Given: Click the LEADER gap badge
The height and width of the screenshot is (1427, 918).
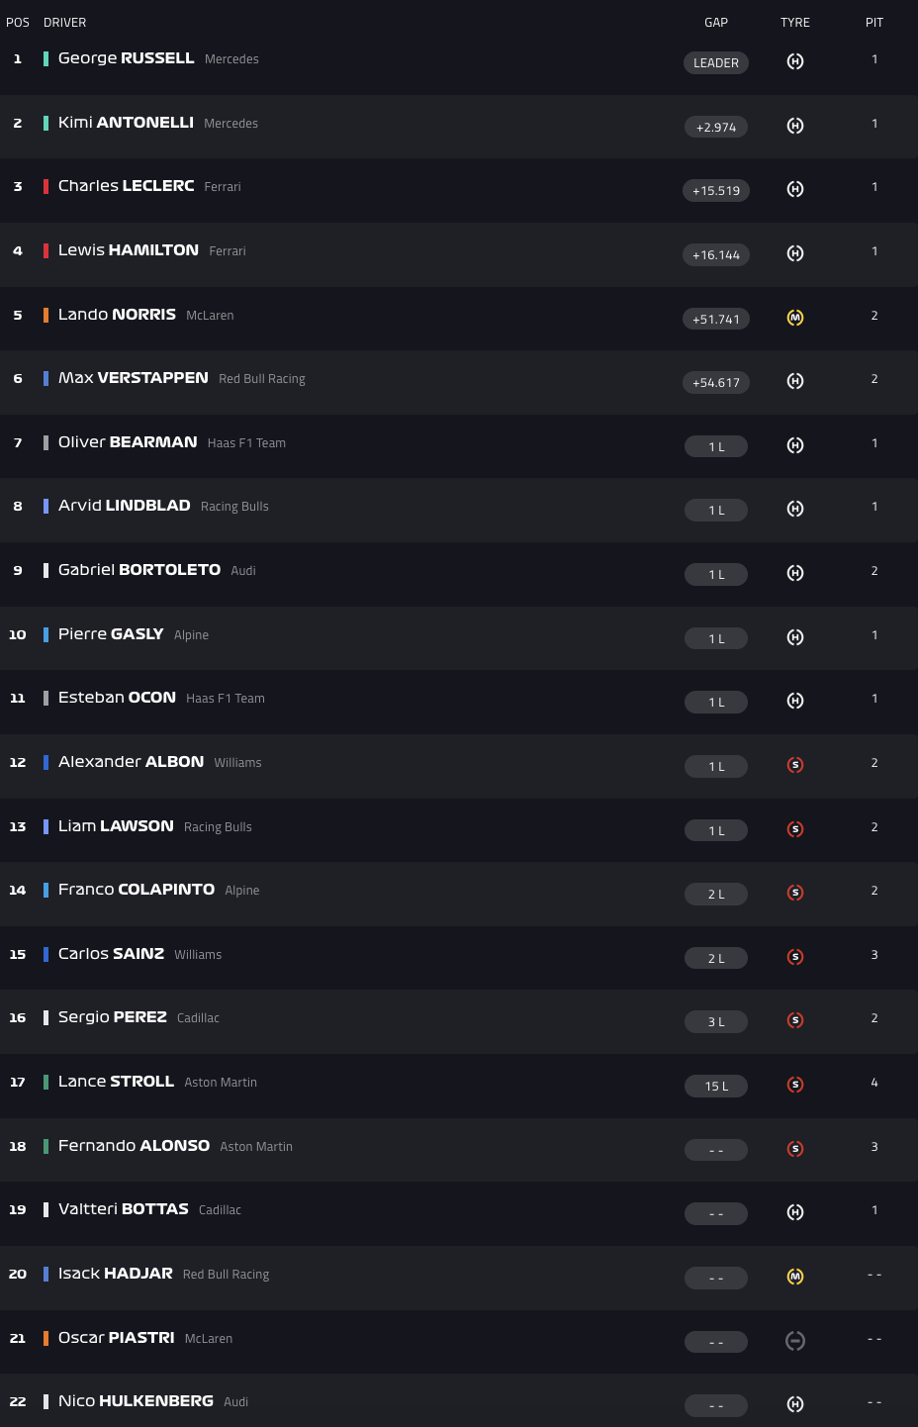Looking at the screenshot, I should pos(716,62).
